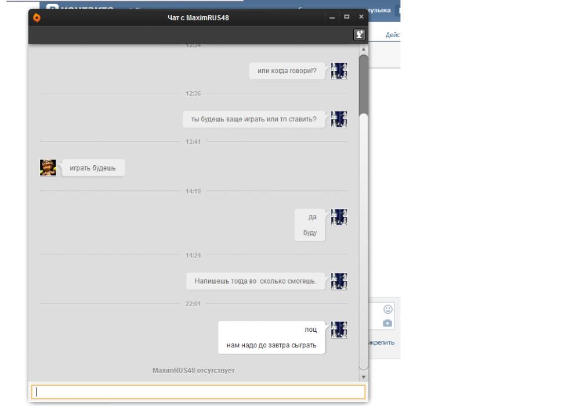This screenshot has width=580, height=406.
Task: Click the smiley emoji icon in VK
Action: coord(387,309)
